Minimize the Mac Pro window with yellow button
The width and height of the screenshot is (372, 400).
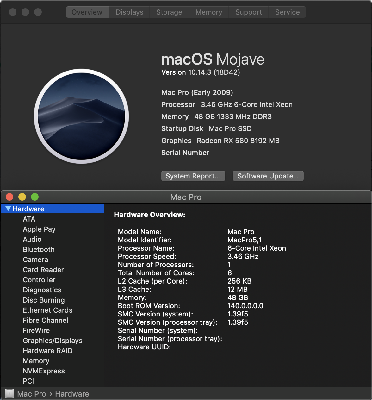click(22, 197)
